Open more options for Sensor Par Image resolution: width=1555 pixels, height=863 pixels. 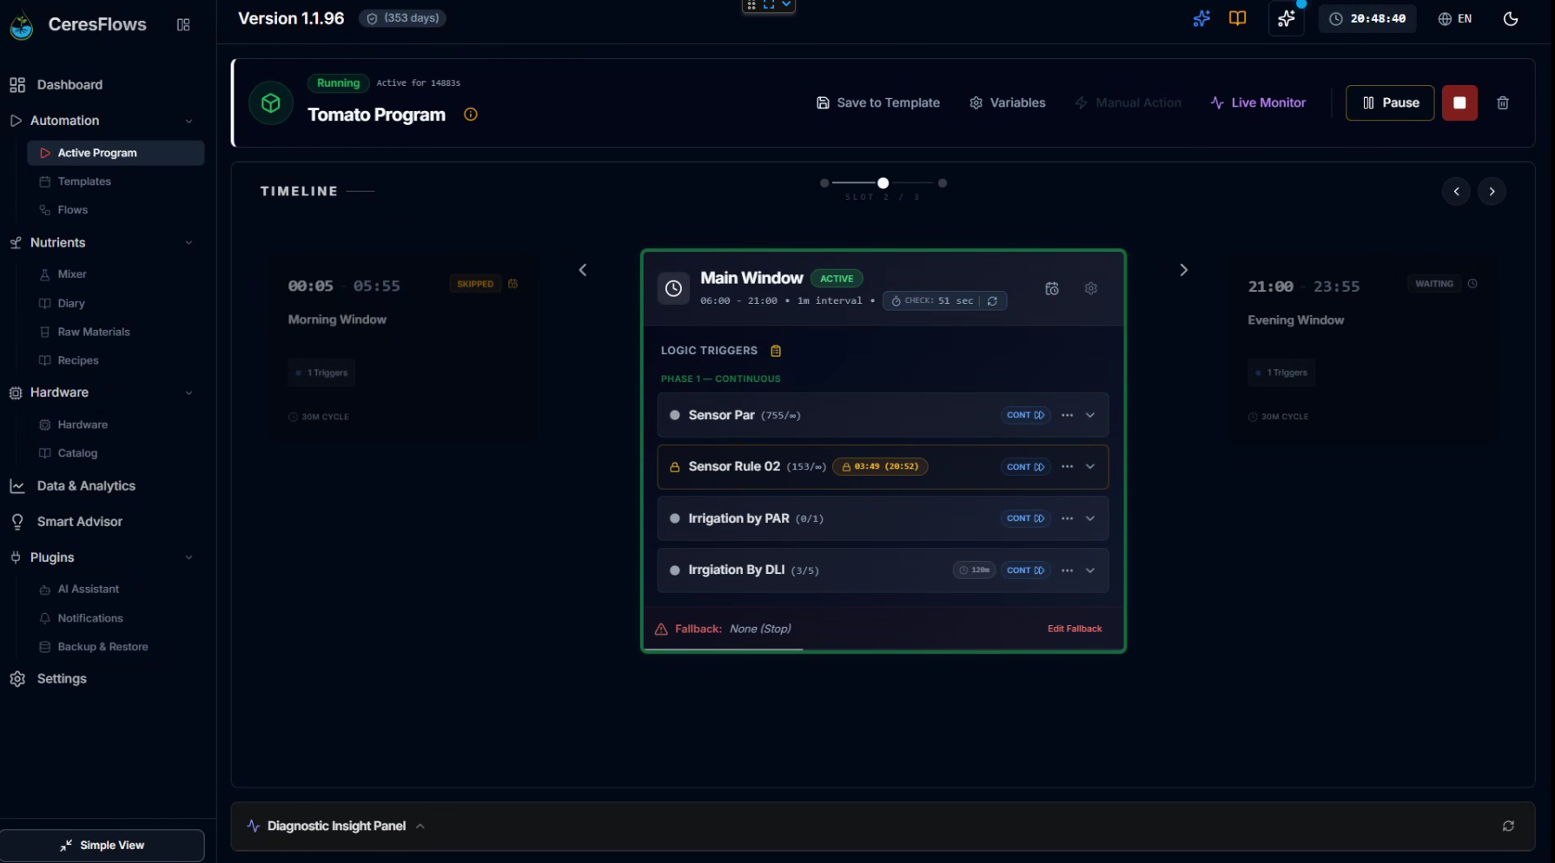pyautogui.click(x=1068, y=415)
